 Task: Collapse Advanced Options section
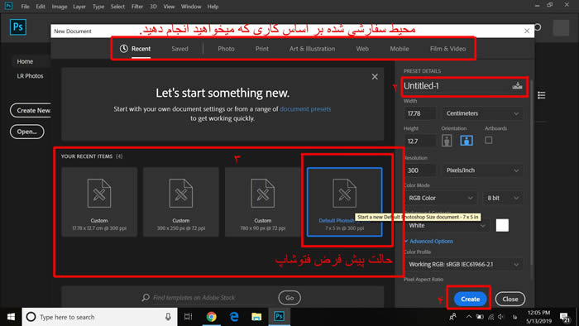(x=429, y=241)
